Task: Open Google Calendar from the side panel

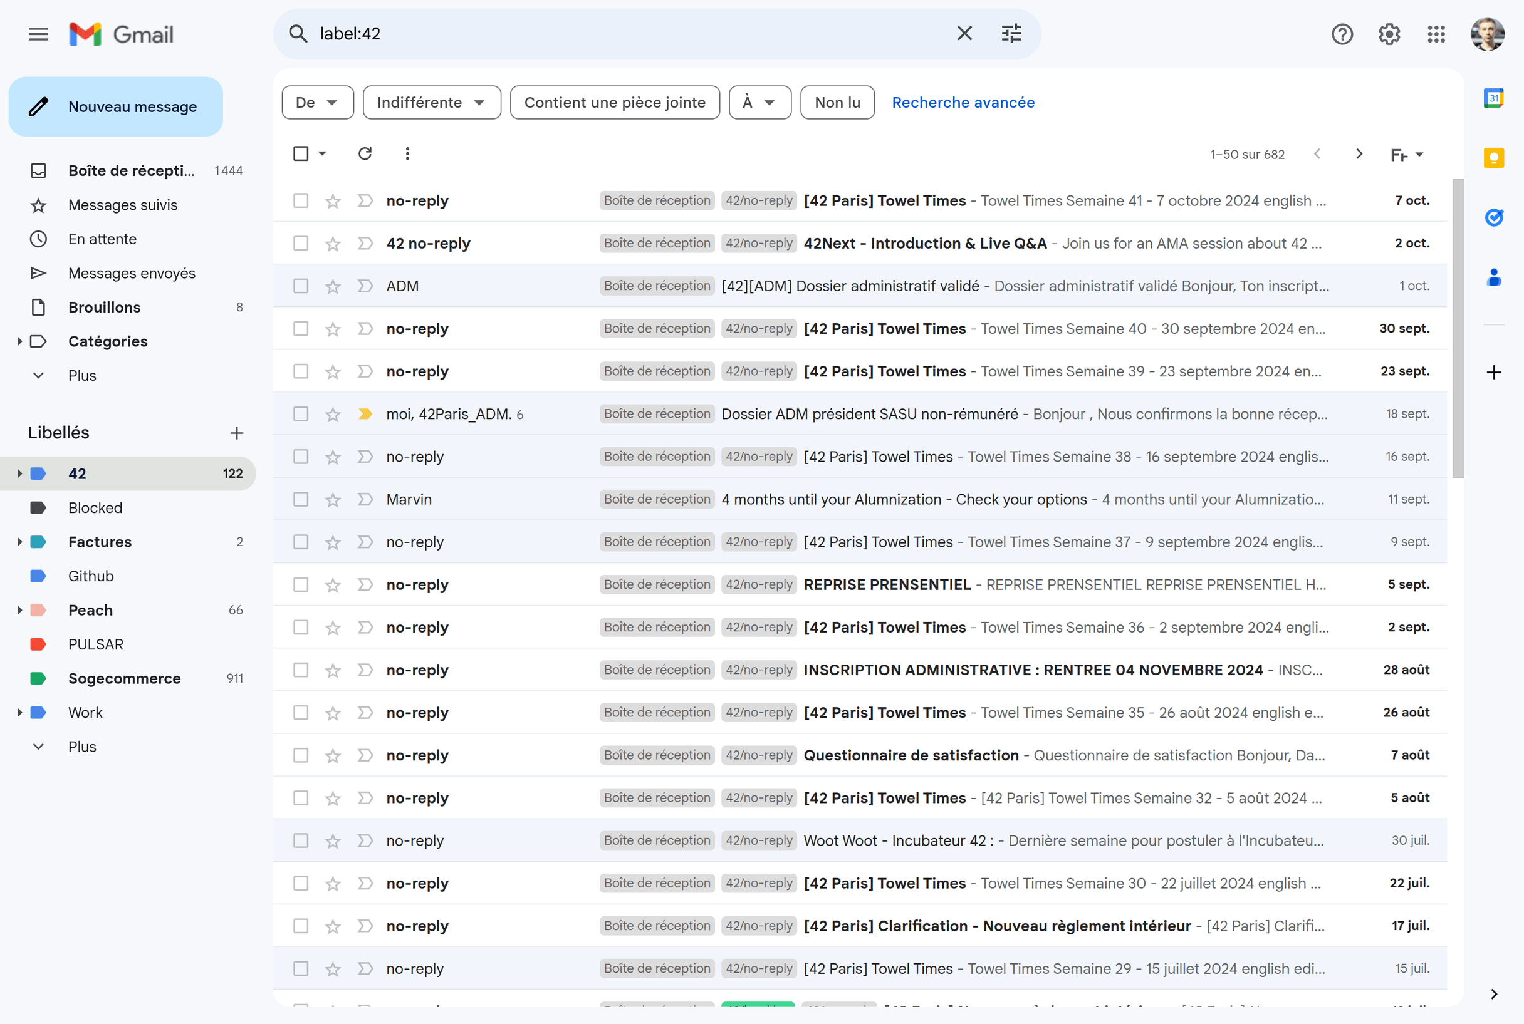Action: coord(1494,99)
